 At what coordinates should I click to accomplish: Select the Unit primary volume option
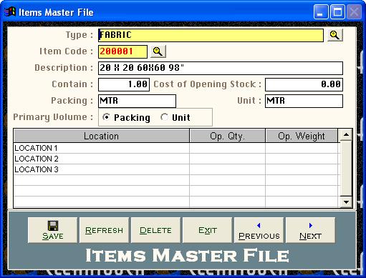click(175, 117)
